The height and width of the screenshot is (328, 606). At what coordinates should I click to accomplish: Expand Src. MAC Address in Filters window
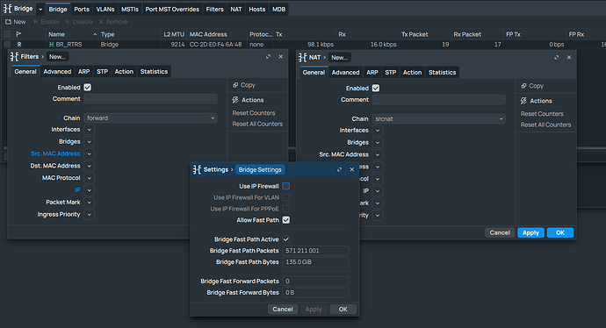pyautogui.click(x=90, y=153)
